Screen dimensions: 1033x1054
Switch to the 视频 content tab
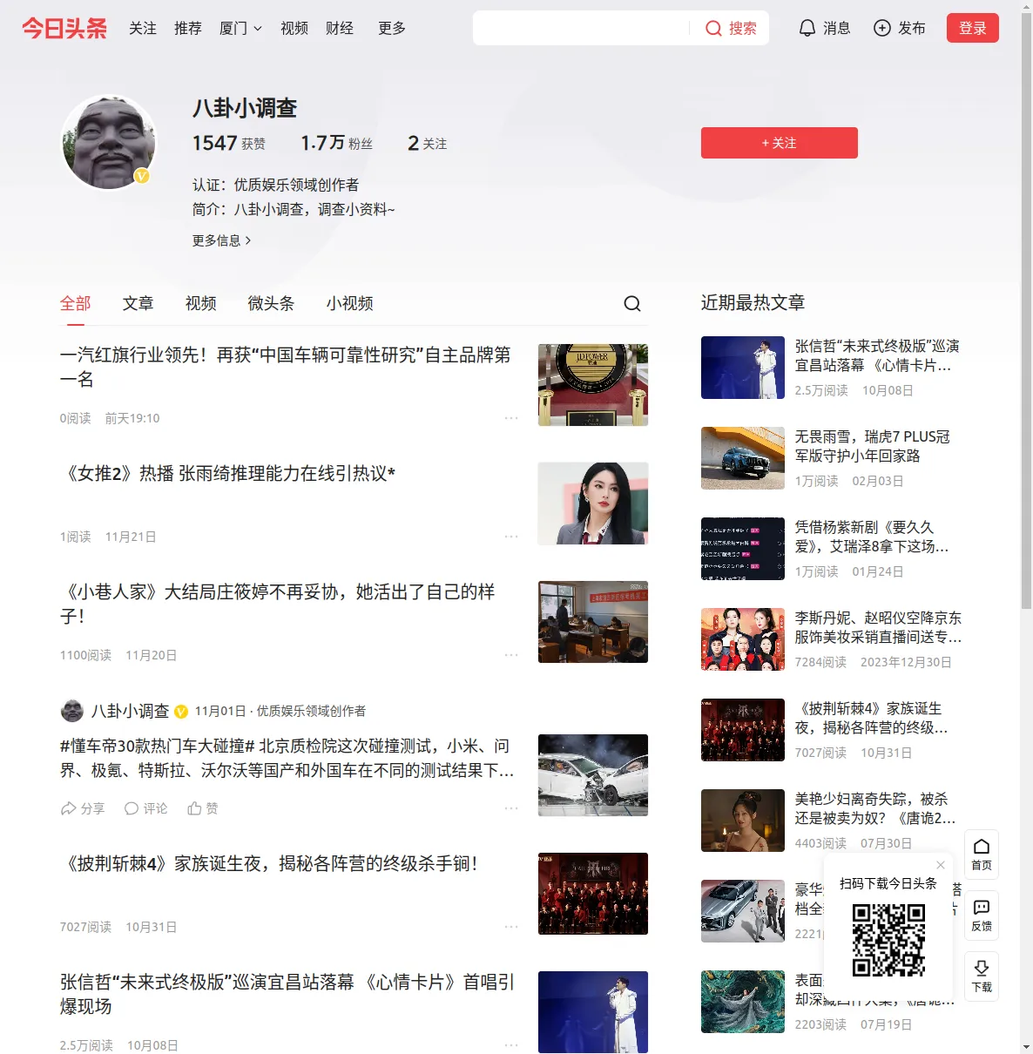201,303
